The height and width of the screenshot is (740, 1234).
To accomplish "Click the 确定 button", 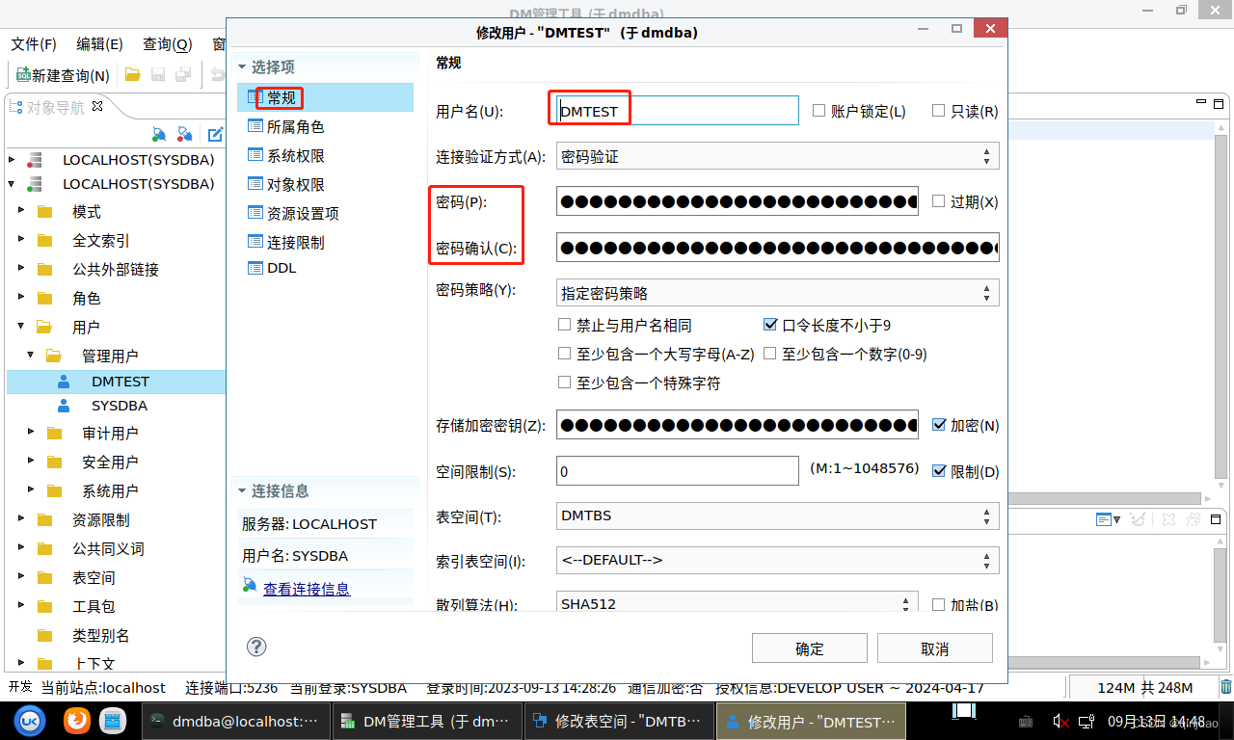I will 810,648.
